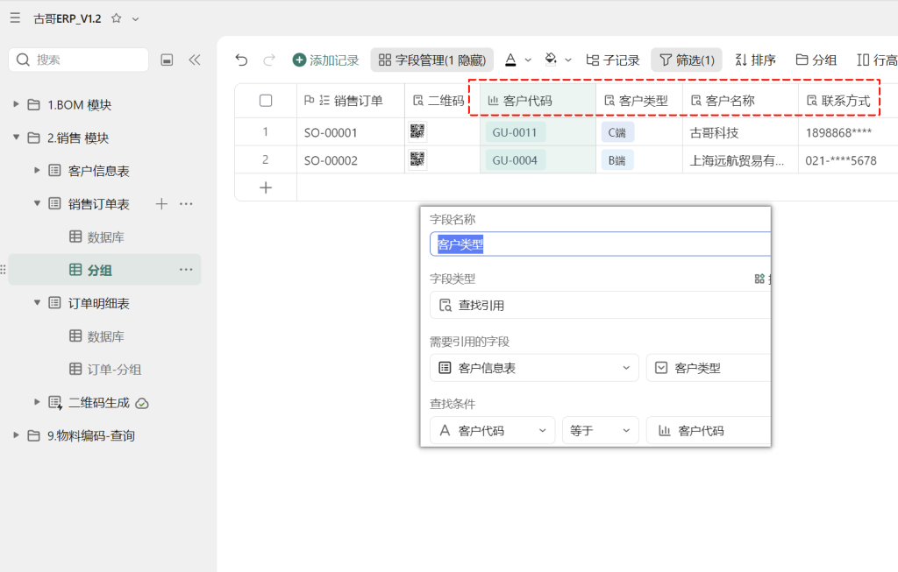Viewport: 898px width, 572px height.
Task: Tick the select-all checkbox in header
Action: click(x=266, y=101)
